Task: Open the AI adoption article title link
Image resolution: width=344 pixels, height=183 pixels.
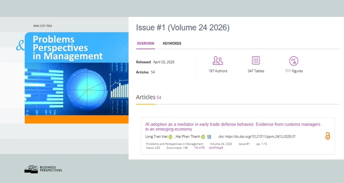Action: (x=233, y=127)
